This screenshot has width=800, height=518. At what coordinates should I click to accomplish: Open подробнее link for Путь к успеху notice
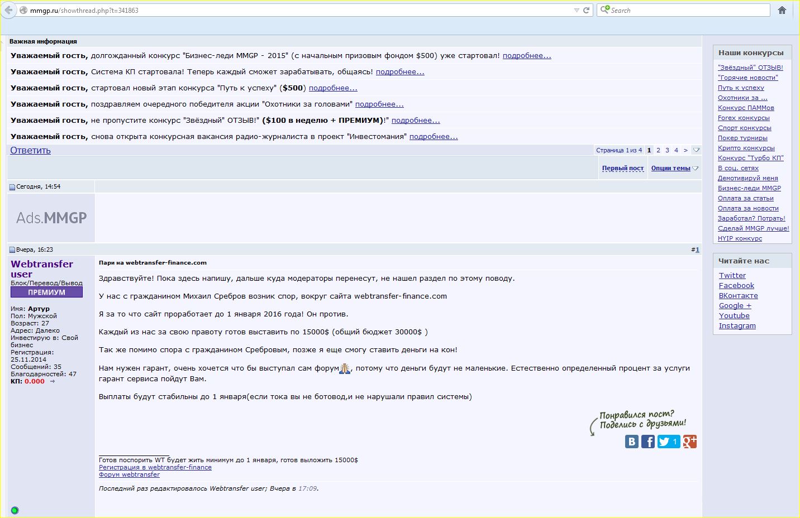pos(333,88)
